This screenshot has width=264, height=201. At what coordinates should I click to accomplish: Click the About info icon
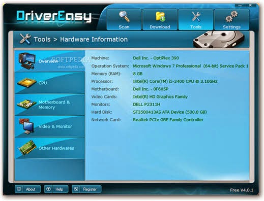point(19,189)
